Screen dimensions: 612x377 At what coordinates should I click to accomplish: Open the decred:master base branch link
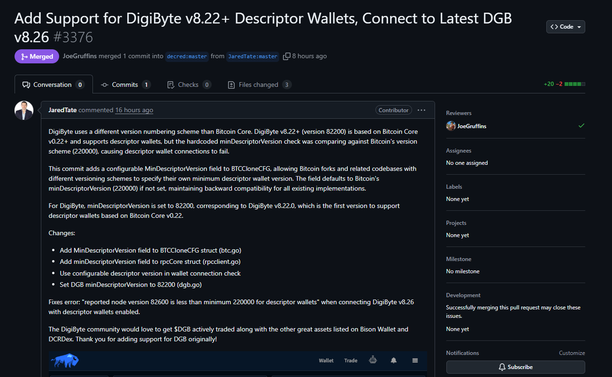tap(187, 57)
